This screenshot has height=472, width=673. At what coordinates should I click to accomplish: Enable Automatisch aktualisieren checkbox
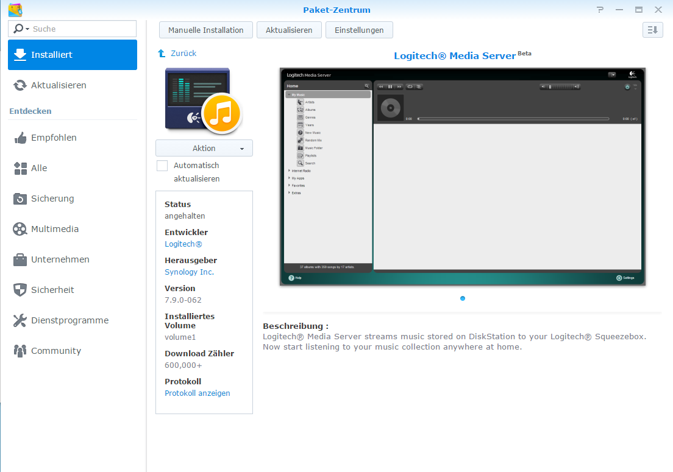click(x=162, y=166)
